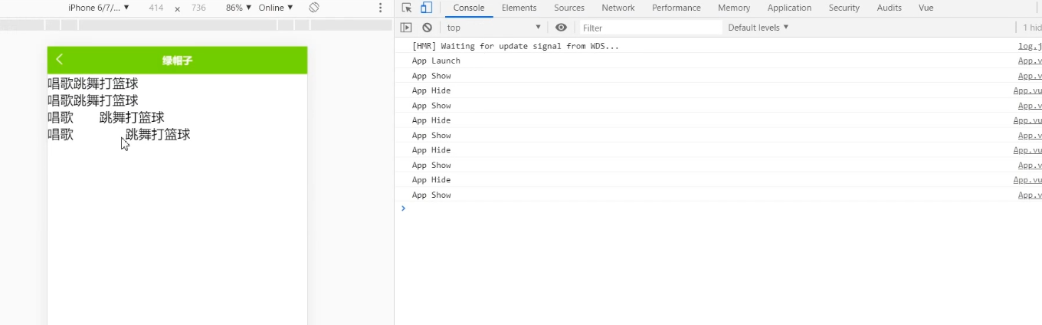The image size is (1042, 325).
Task: Clear the console with the ban icon
Action: (x=427, y=28)
